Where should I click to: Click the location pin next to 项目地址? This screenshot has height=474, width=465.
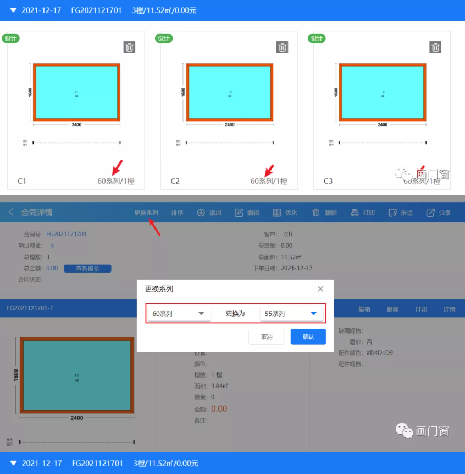coord(53,246)
